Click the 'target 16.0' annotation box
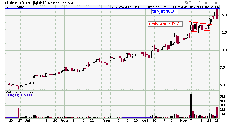The height and width of the screenshot is (124, 230). (165, 11)
